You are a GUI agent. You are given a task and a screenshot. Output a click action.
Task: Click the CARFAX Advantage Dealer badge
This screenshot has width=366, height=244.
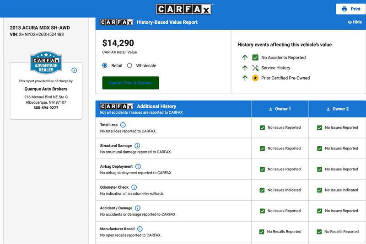pos(46,64)
